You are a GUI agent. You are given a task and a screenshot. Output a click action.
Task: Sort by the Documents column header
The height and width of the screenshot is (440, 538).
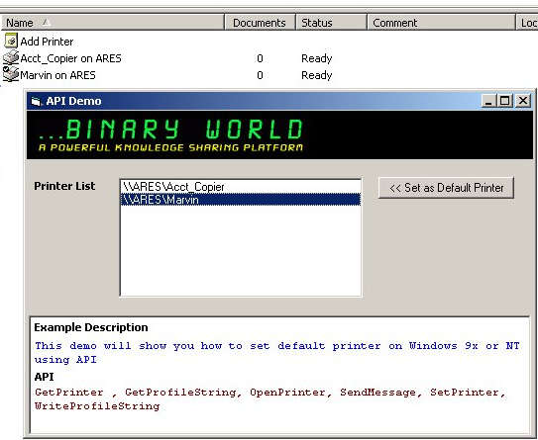[x=260, y=23]
